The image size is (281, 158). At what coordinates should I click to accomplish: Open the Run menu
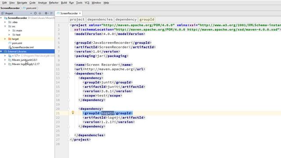[71, 3]
